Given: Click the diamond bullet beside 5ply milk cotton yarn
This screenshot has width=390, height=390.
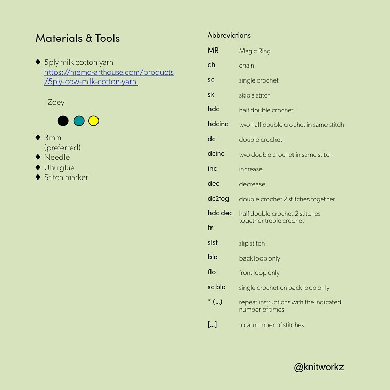Looking at the screenshot, I should point(38,62).
